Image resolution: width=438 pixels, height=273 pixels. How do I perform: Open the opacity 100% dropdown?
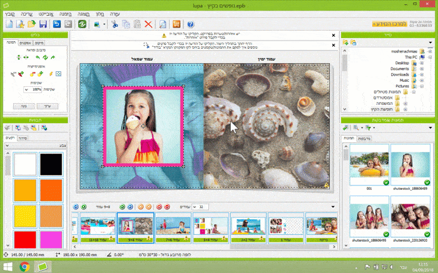26,90
